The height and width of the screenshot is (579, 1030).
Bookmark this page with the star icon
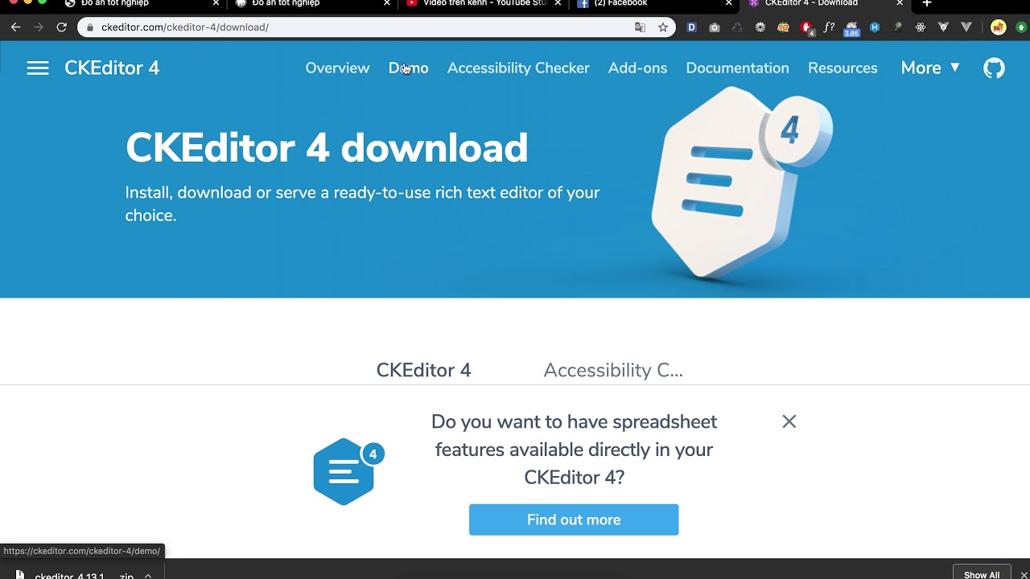663,27
